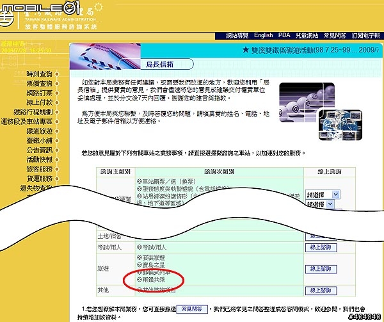Open 常見問答 in the top navigation bar
The width and height of the screenshot is (384, 322).
tap(335, 36)
